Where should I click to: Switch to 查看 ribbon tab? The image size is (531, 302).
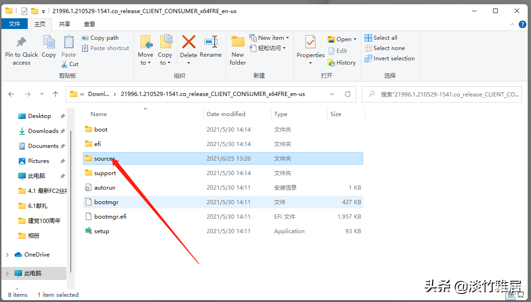pyautogui.click(x=90, y=24)
